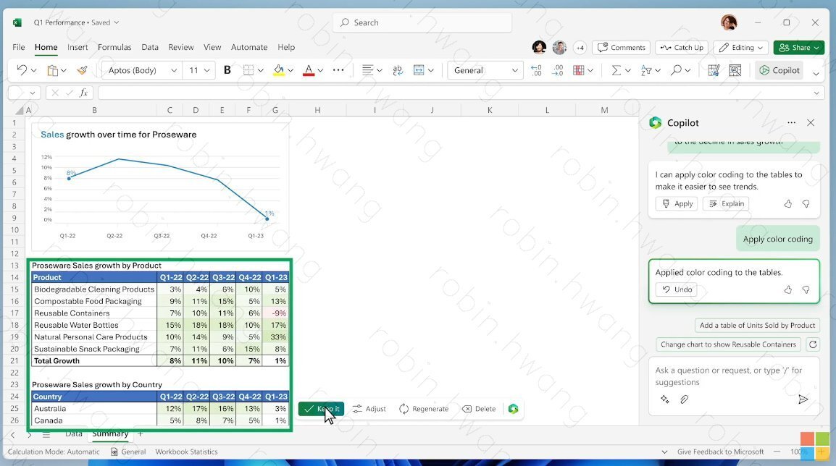Viewport: 836px width, 466px height.
Task: Switch to the Review tab
Action: pos(180,47)
